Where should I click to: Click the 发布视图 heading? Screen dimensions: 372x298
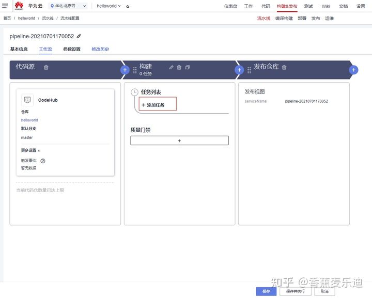pos(255,92)
